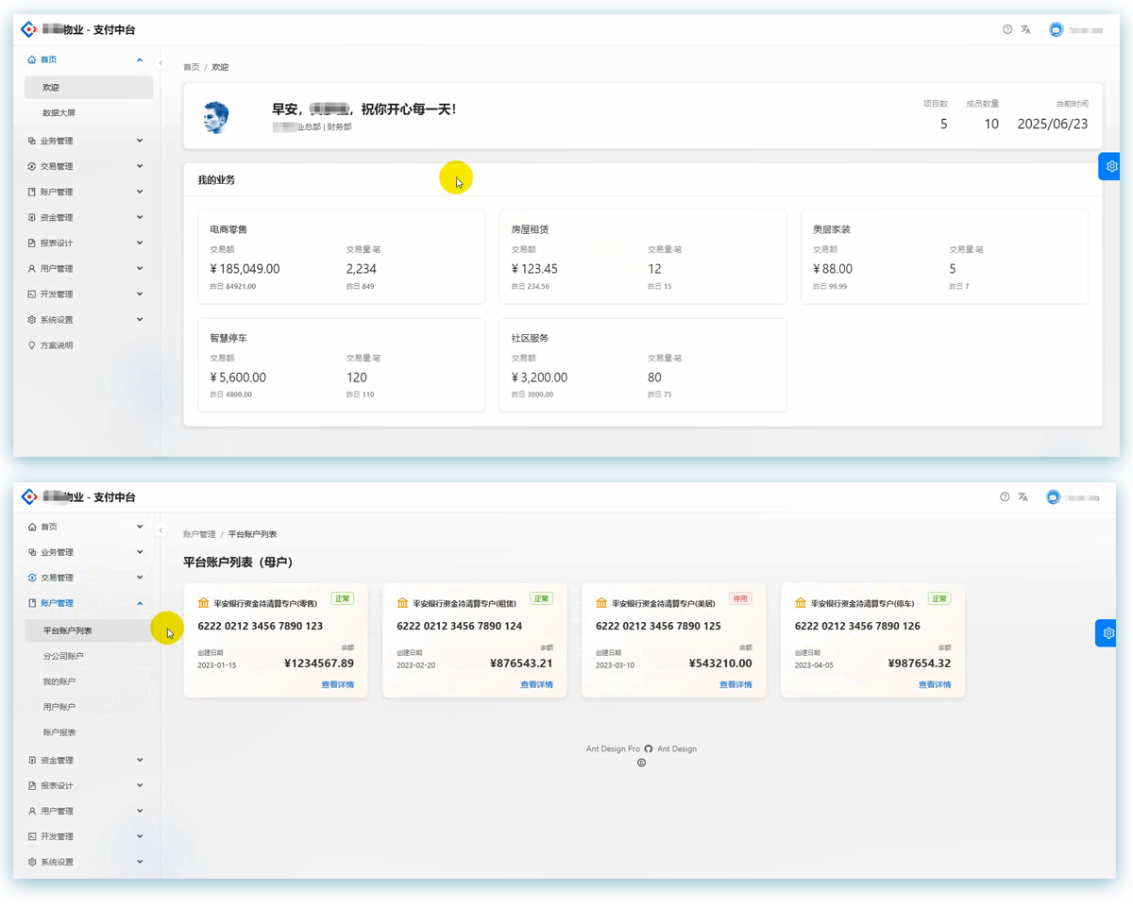Click the user avatar in the top header

[x=1056, y=29]
